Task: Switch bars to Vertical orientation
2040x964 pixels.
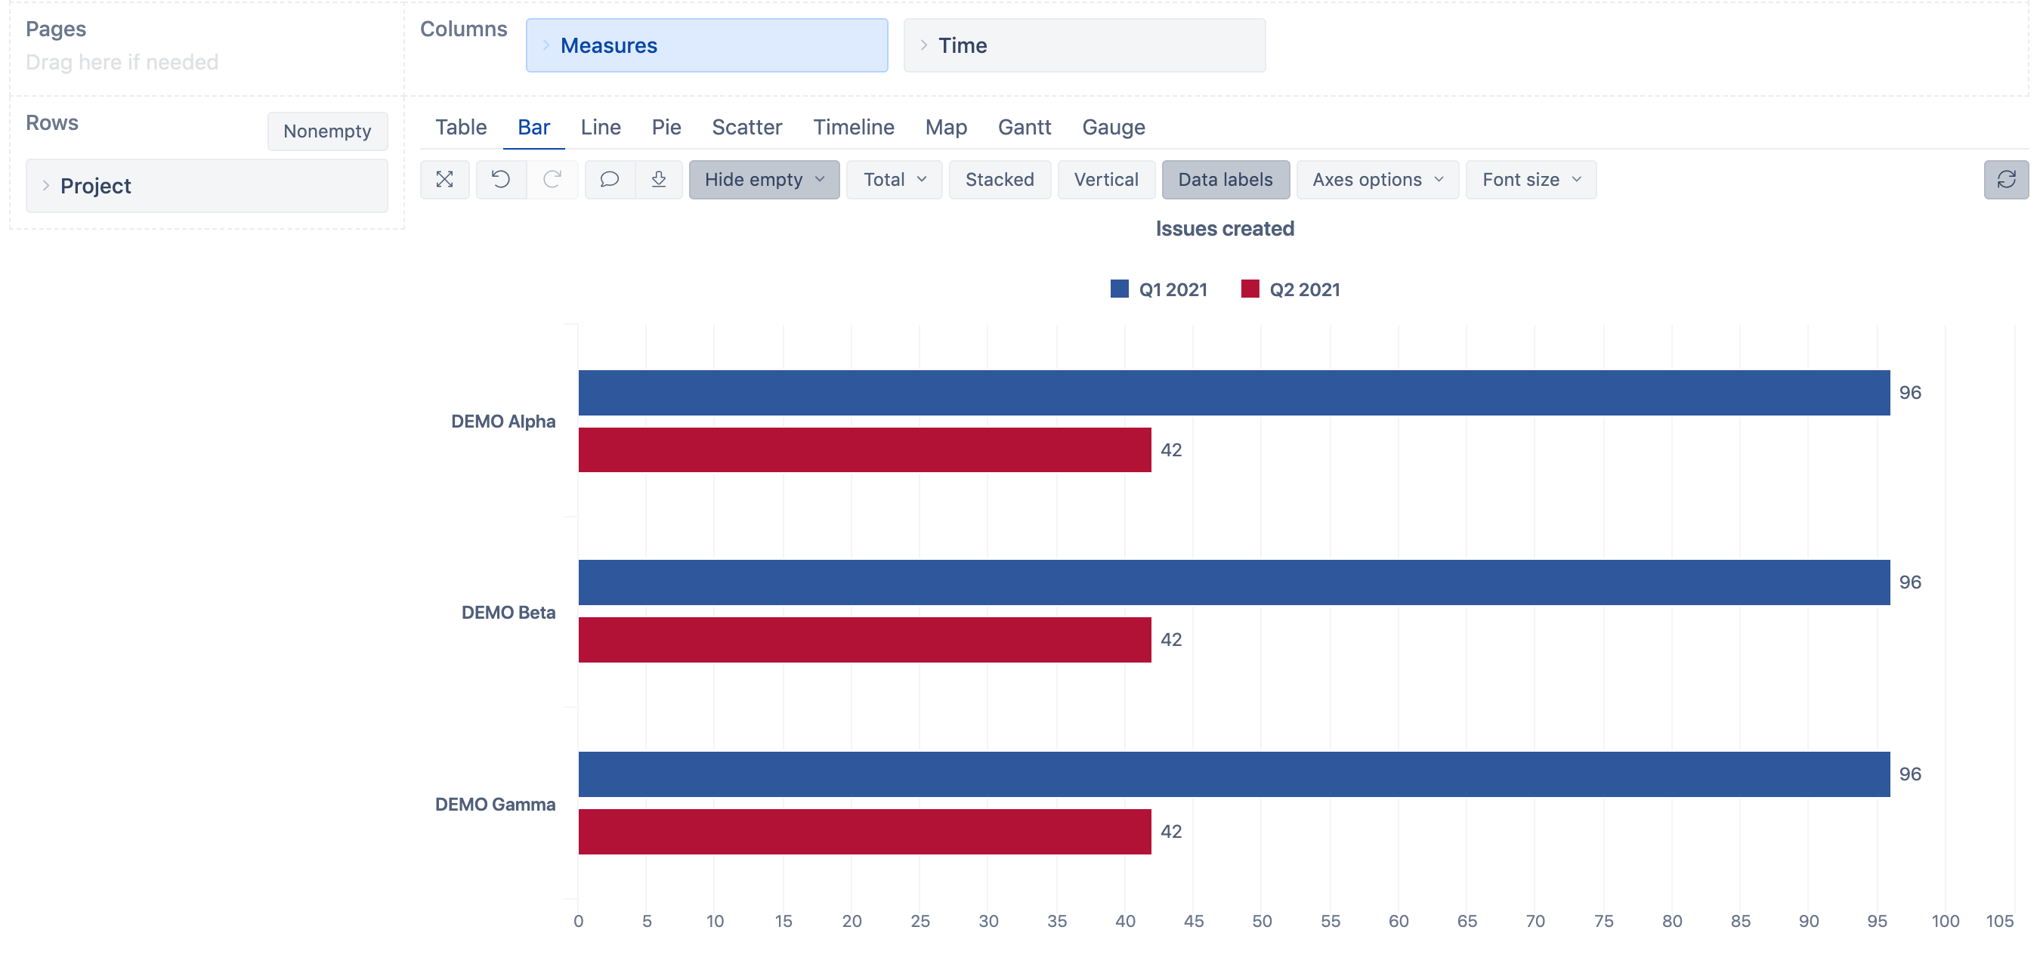Action: (1106, 180)
